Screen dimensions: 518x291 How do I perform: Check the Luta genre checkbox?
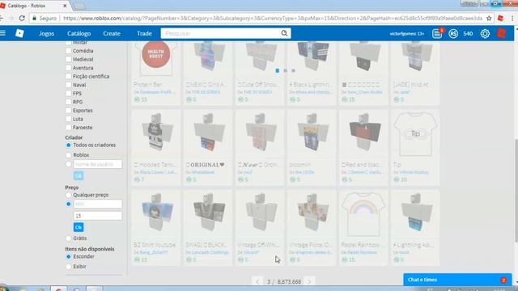(x=68, y=119)
